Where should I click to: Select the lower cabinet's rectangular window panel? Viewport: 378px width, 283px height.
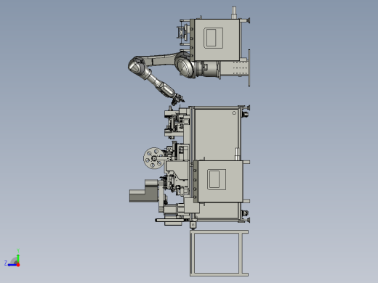[x=217, y=179]
